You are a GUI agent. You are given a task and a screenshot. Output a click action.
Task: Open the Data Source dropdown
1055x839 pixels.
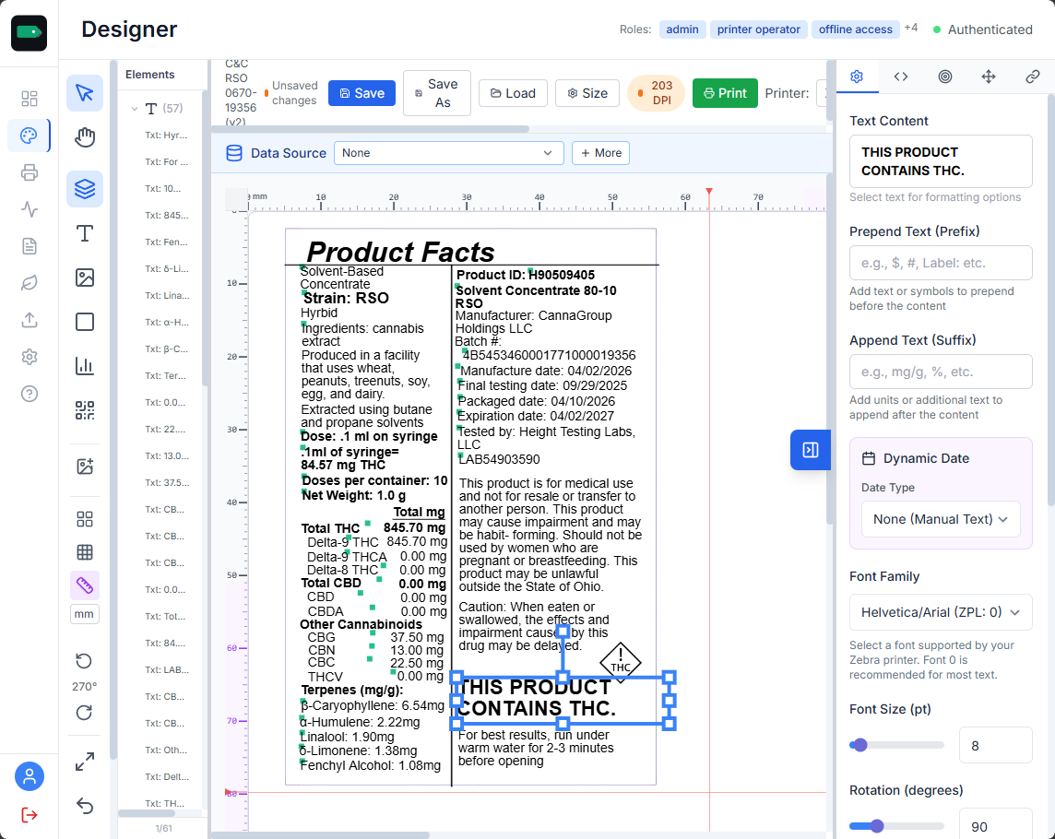click(x=448, y=153)
